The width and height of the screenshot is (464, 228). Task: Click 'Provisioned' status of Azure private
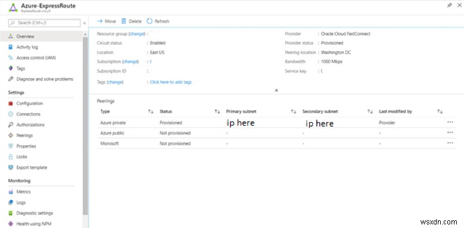pyautogui.click(x=171, y=123)
